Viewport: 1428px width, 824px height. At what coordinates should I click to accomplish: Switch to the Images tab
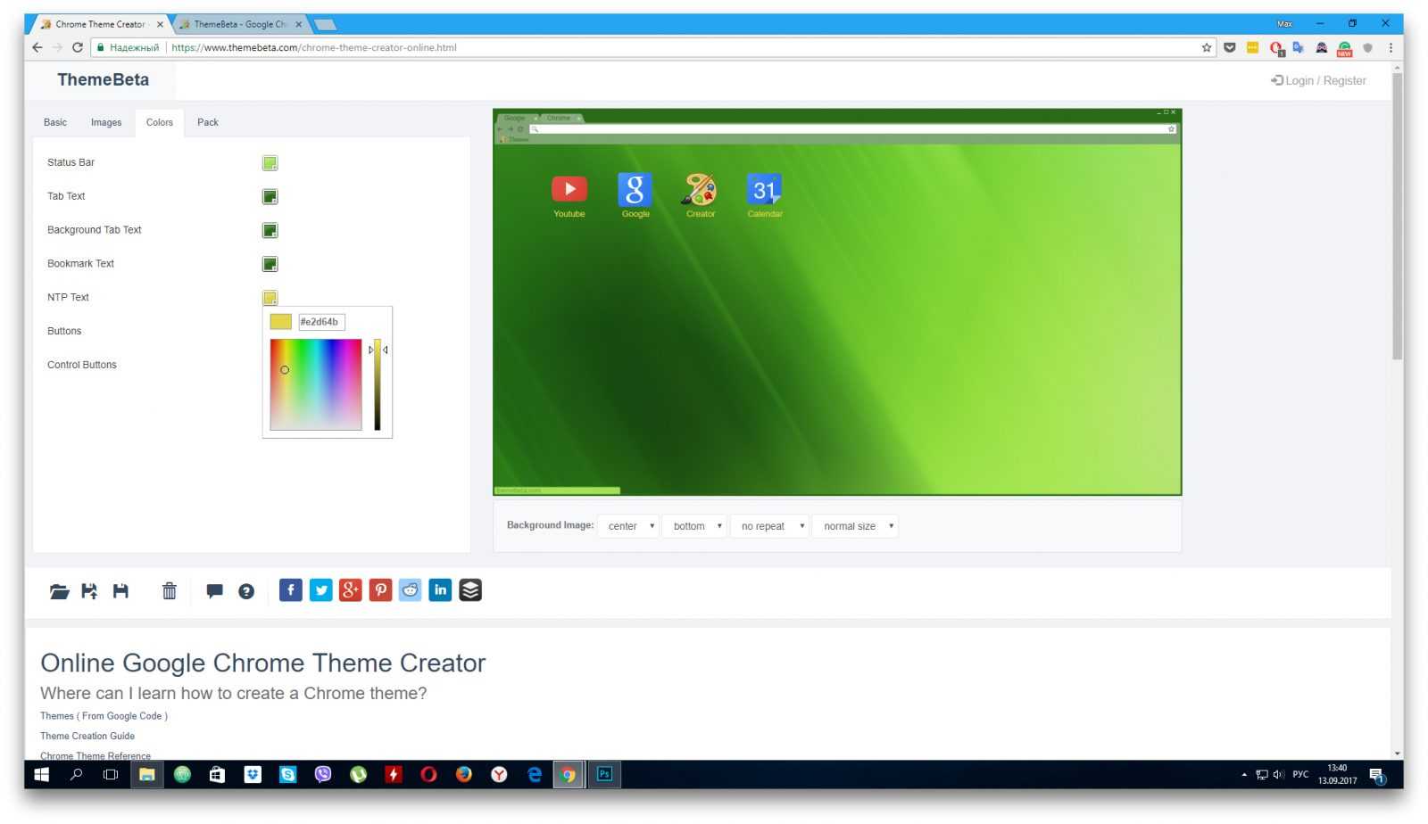[106, 122]
